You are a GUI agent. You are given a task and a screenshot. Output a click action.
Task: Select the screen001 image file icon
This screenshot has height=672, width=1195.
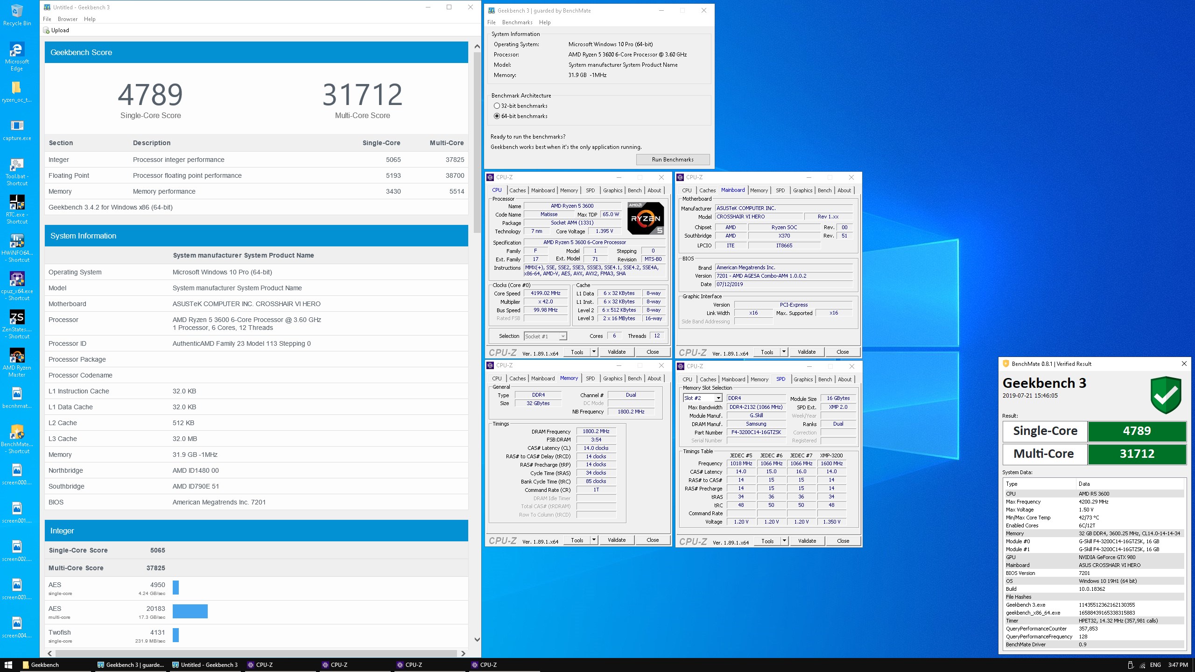(x=17, y=513)
